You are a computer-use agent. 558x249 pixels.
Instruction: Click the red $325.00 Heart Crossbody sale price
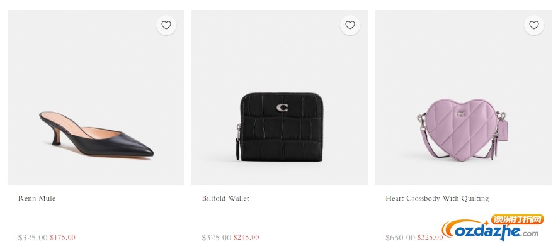point(430,237)
